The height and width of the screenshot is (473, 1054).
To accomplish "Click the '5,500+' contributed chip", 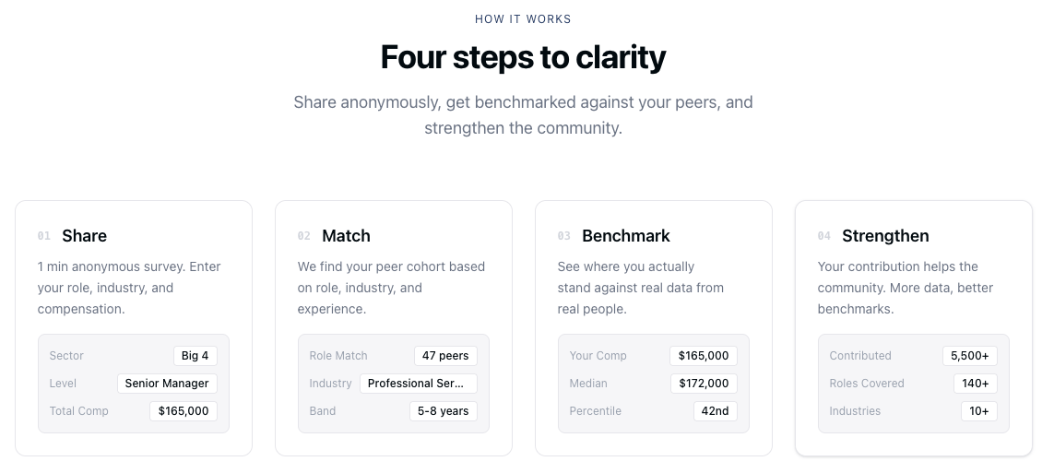I will click(x=970, y=356).
